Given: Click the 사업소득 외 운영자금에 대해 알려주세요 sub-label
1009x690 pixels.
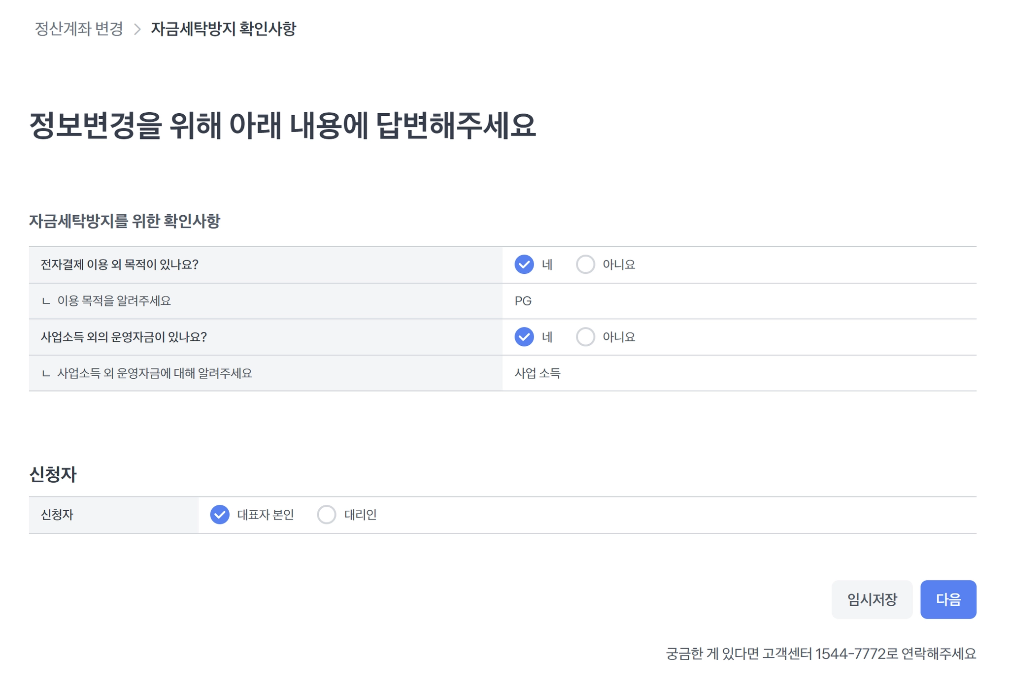Looking at the screenshot, I should (x=154, y=373).
